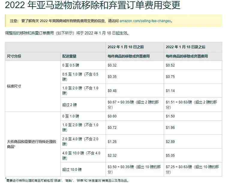This screenshot has width=233, height=190.
Task: Click the $1.96 fee value
Action: coord(170,128)
